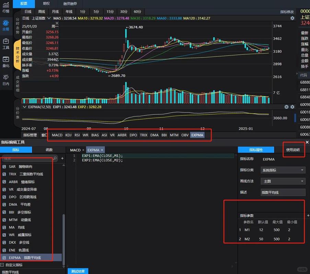Viewport: 310px width, 274px height.
Task: Open the 使用说明 usage instructions tab
Action: click(293, 150)
